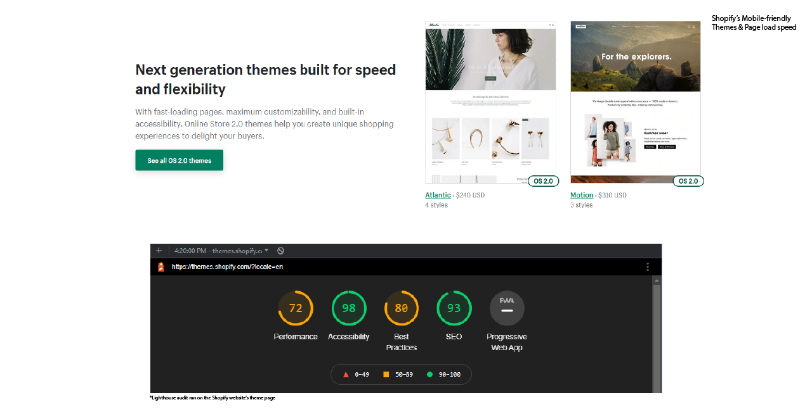Click the '3 styles' text under Motion
The image size is (812, 414).
tap(582, 205)
